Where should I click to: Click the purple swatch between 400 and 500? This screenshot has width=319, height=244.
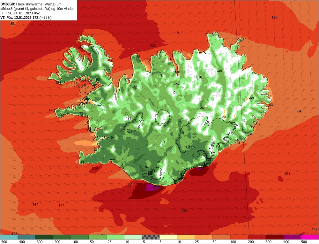click(292, 237)
